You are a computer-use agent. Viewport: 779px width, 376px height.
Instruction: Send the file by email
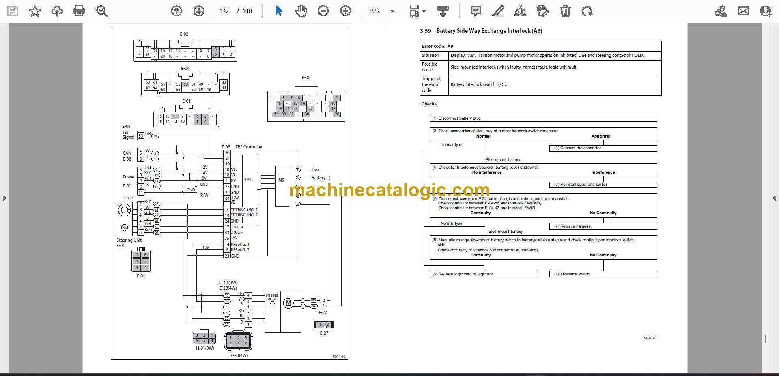click(x=743, y=11)
